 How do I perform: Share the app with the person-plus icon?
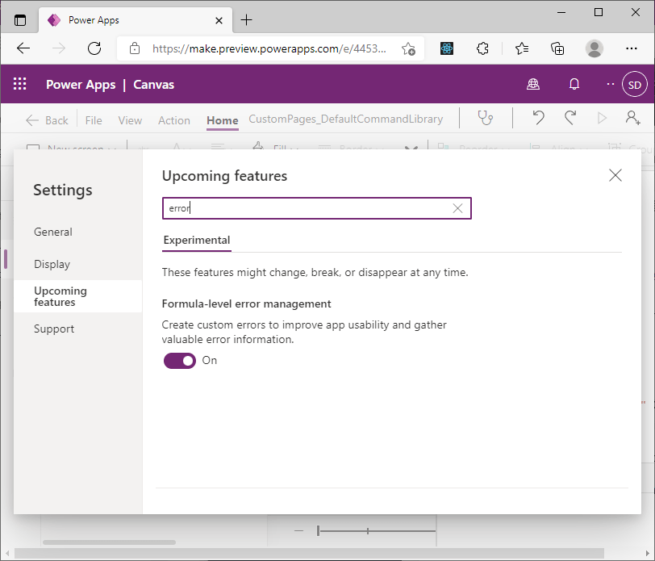point(633,118)
